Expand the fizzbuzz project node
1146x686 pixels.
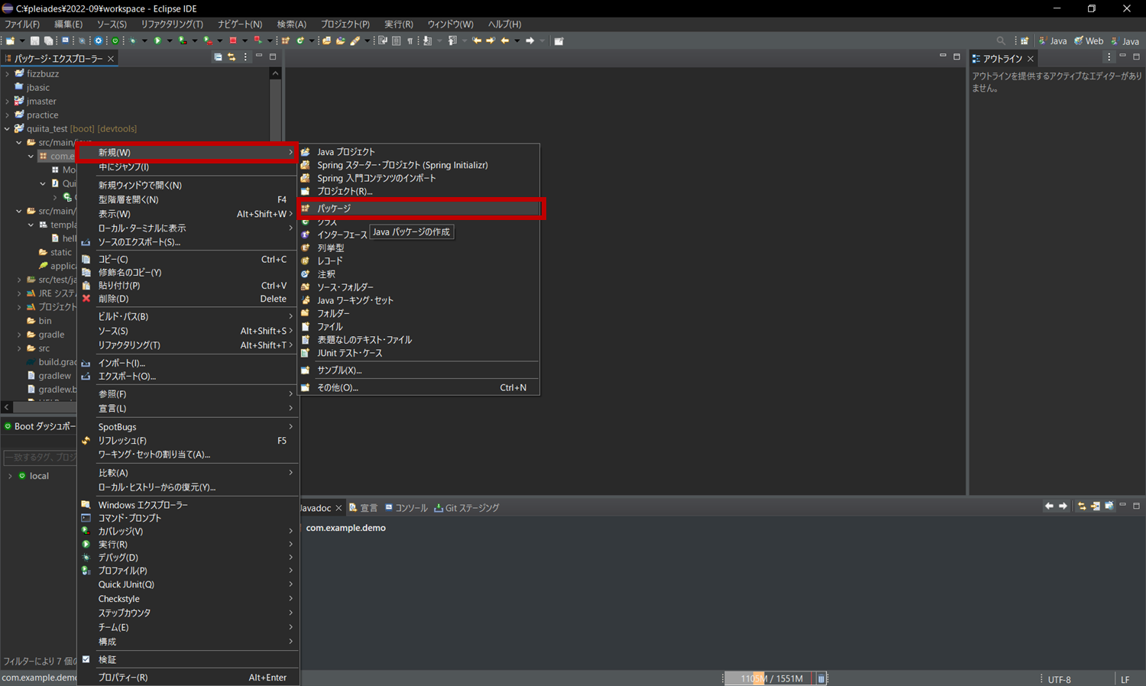[7, 74]
